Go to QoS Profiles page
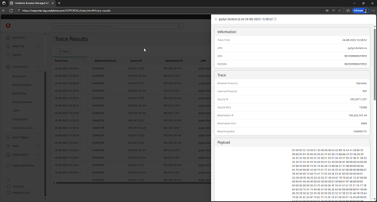The image size is (377, 202). [20, 93]
